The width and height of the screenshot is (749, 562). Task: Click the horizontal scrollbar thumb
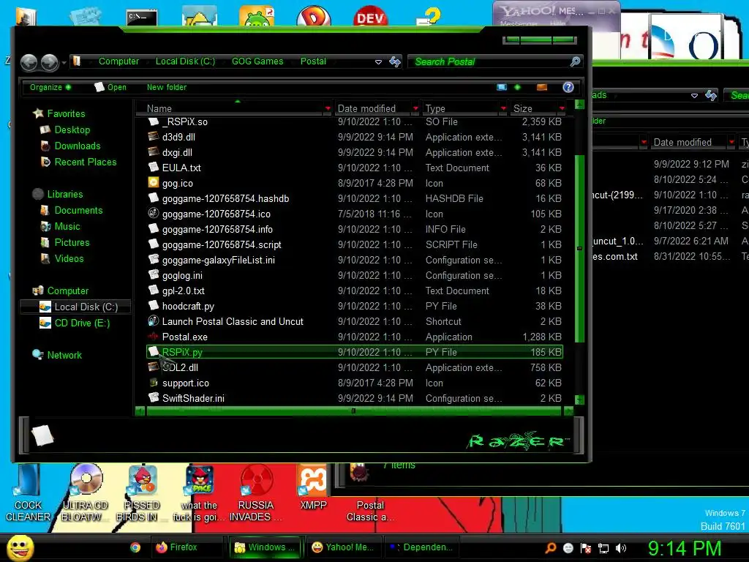pos(354,411)
